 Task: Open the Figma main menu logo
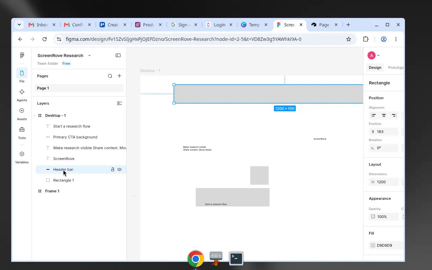(x=22, y=55)
